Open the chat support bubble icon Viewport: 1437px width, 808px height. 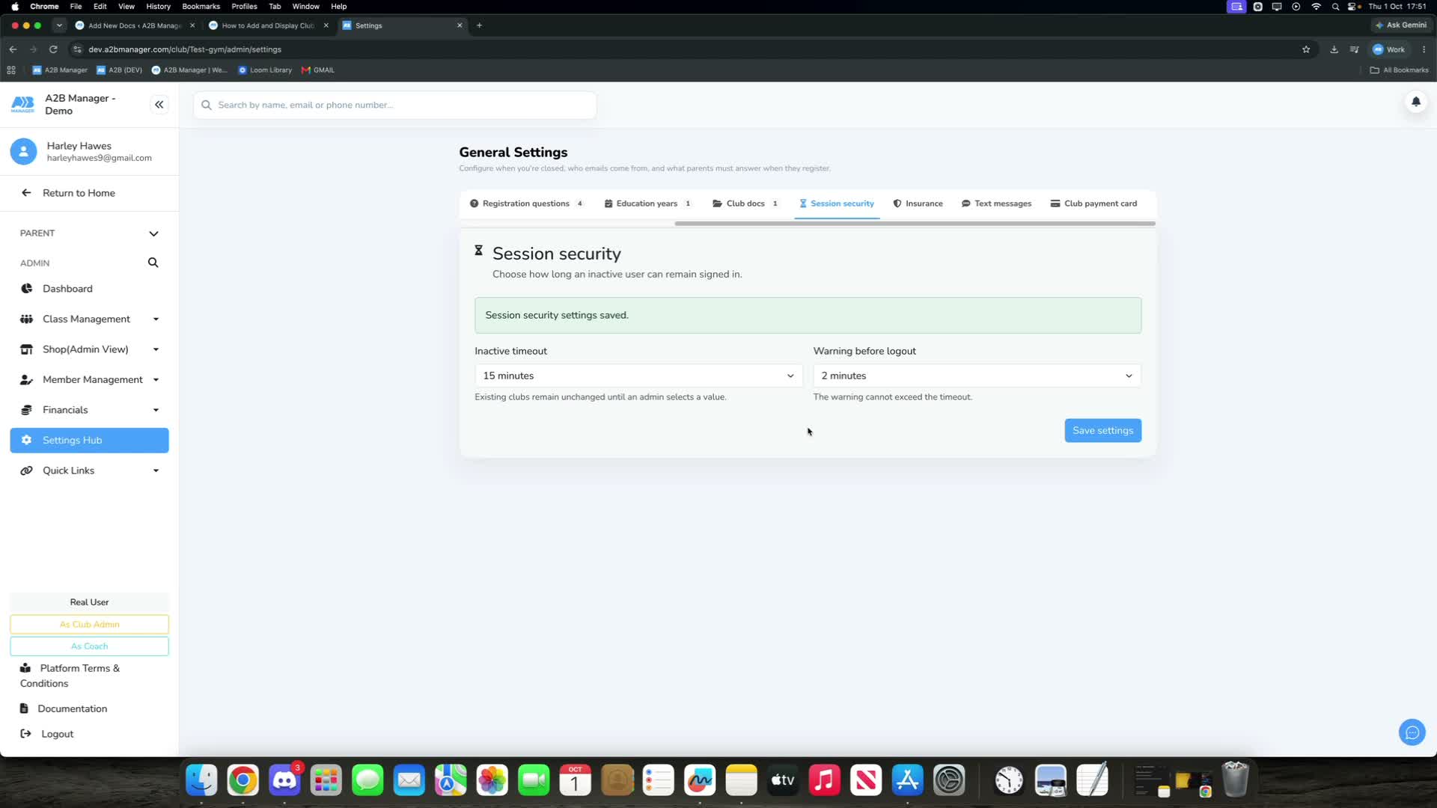[x=1412, y=732]
